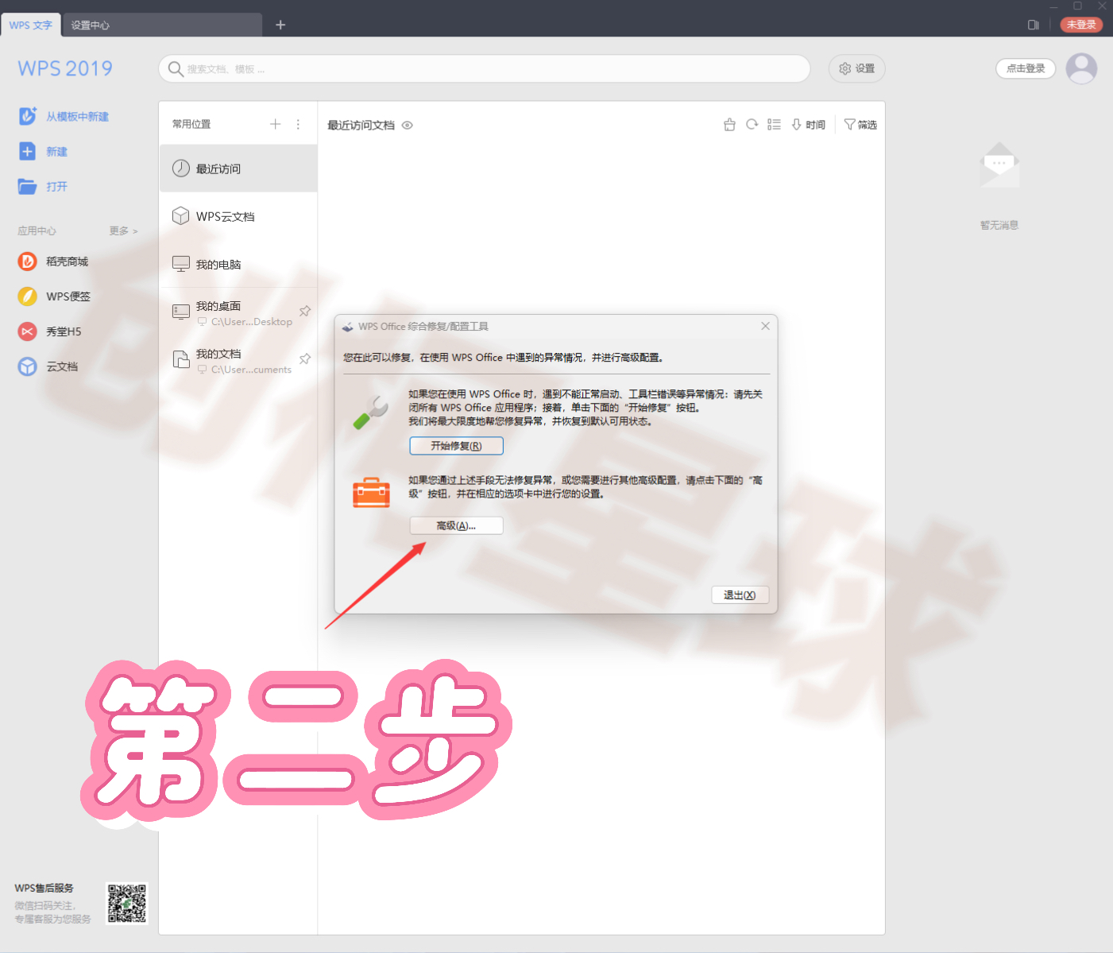Click the user avatar icon
This screenshot has width=1113, height=953.
point(1081,68)
